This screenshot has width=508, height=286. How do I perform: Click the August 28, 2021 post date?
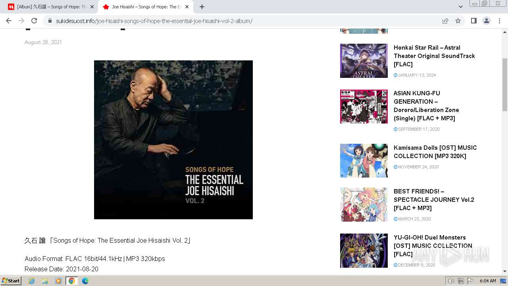click(x=43, y=43)
